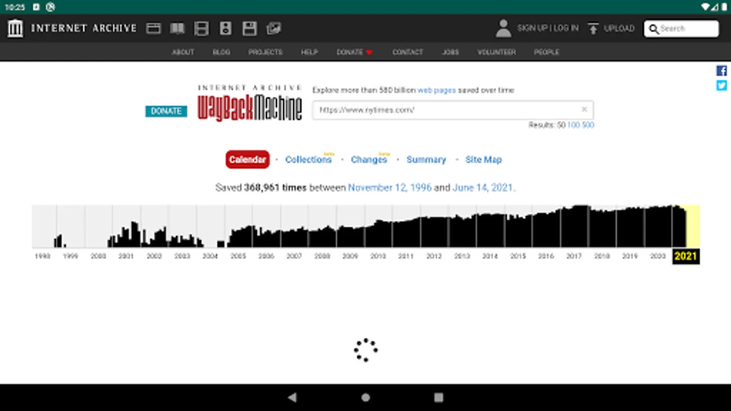Open the Web archive icon
The image size is (731, 411).
[154, 28]
